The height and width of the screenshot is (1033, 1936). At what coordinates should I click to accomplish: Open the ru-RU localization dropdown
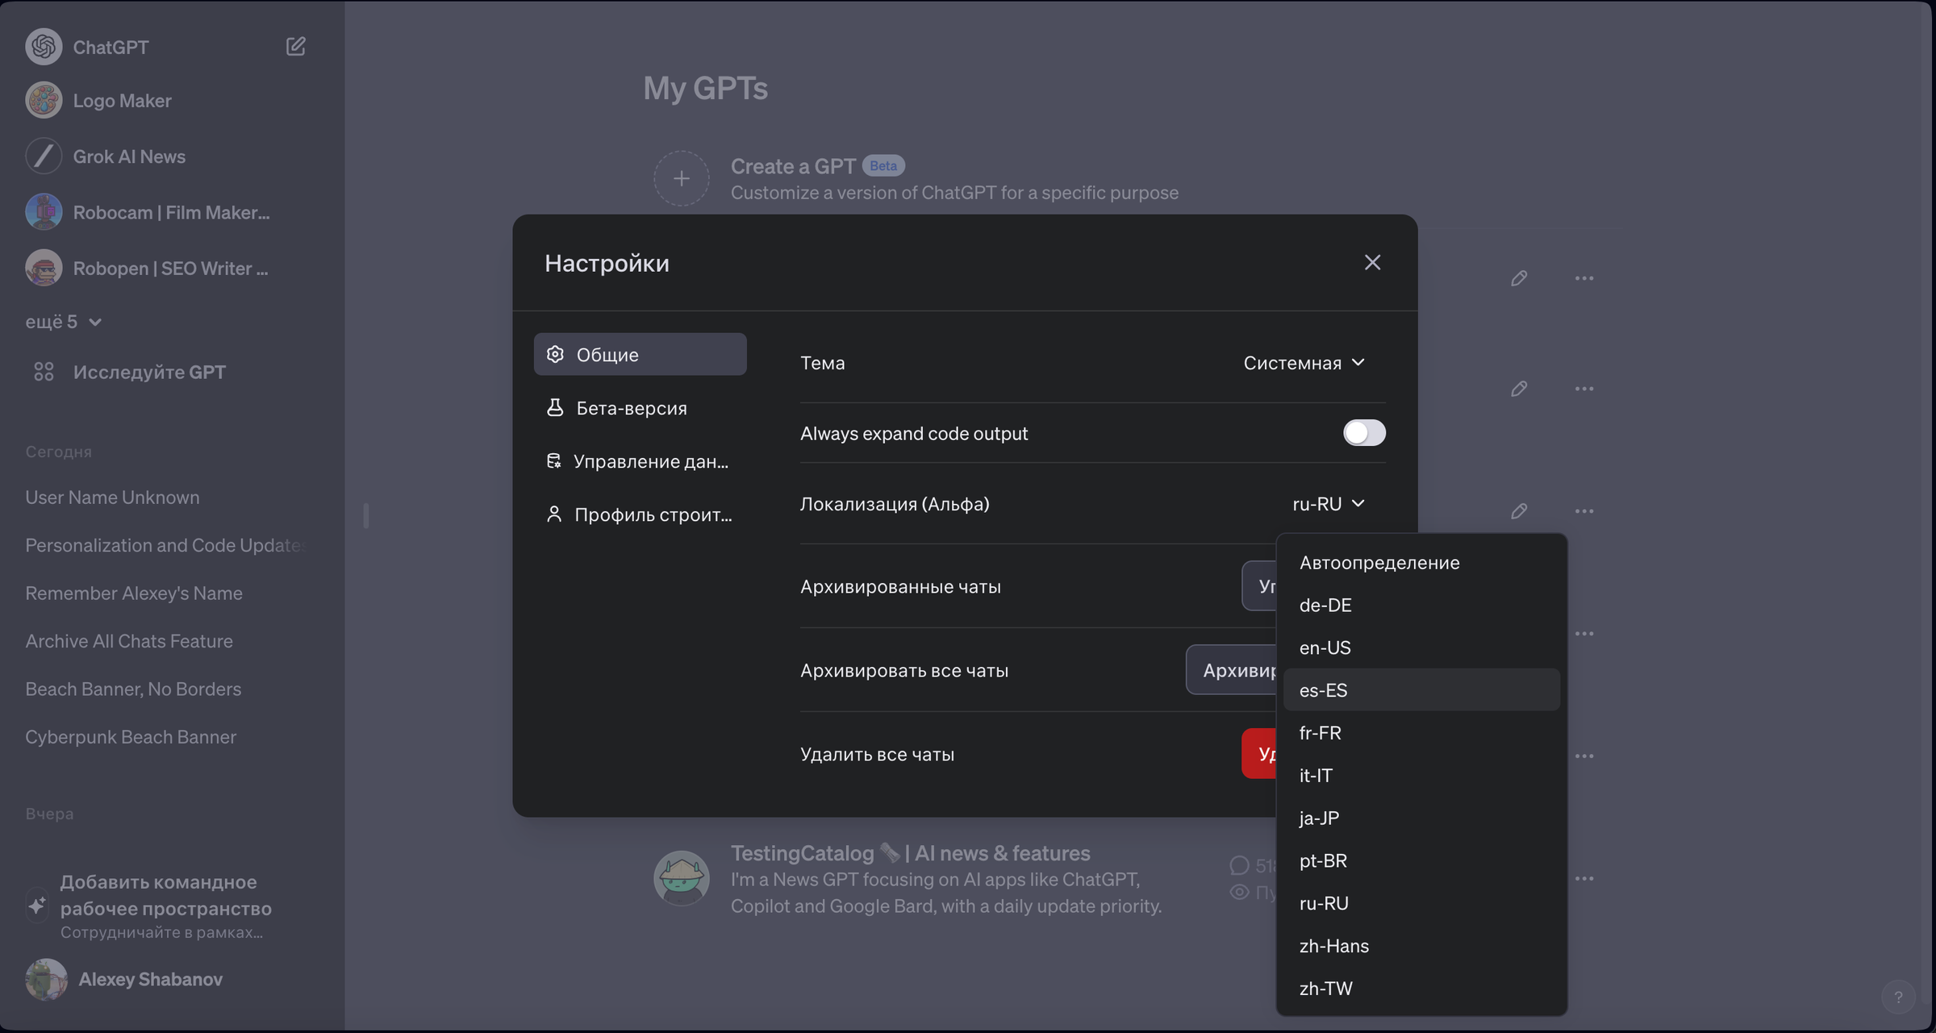coord(1327,503)
